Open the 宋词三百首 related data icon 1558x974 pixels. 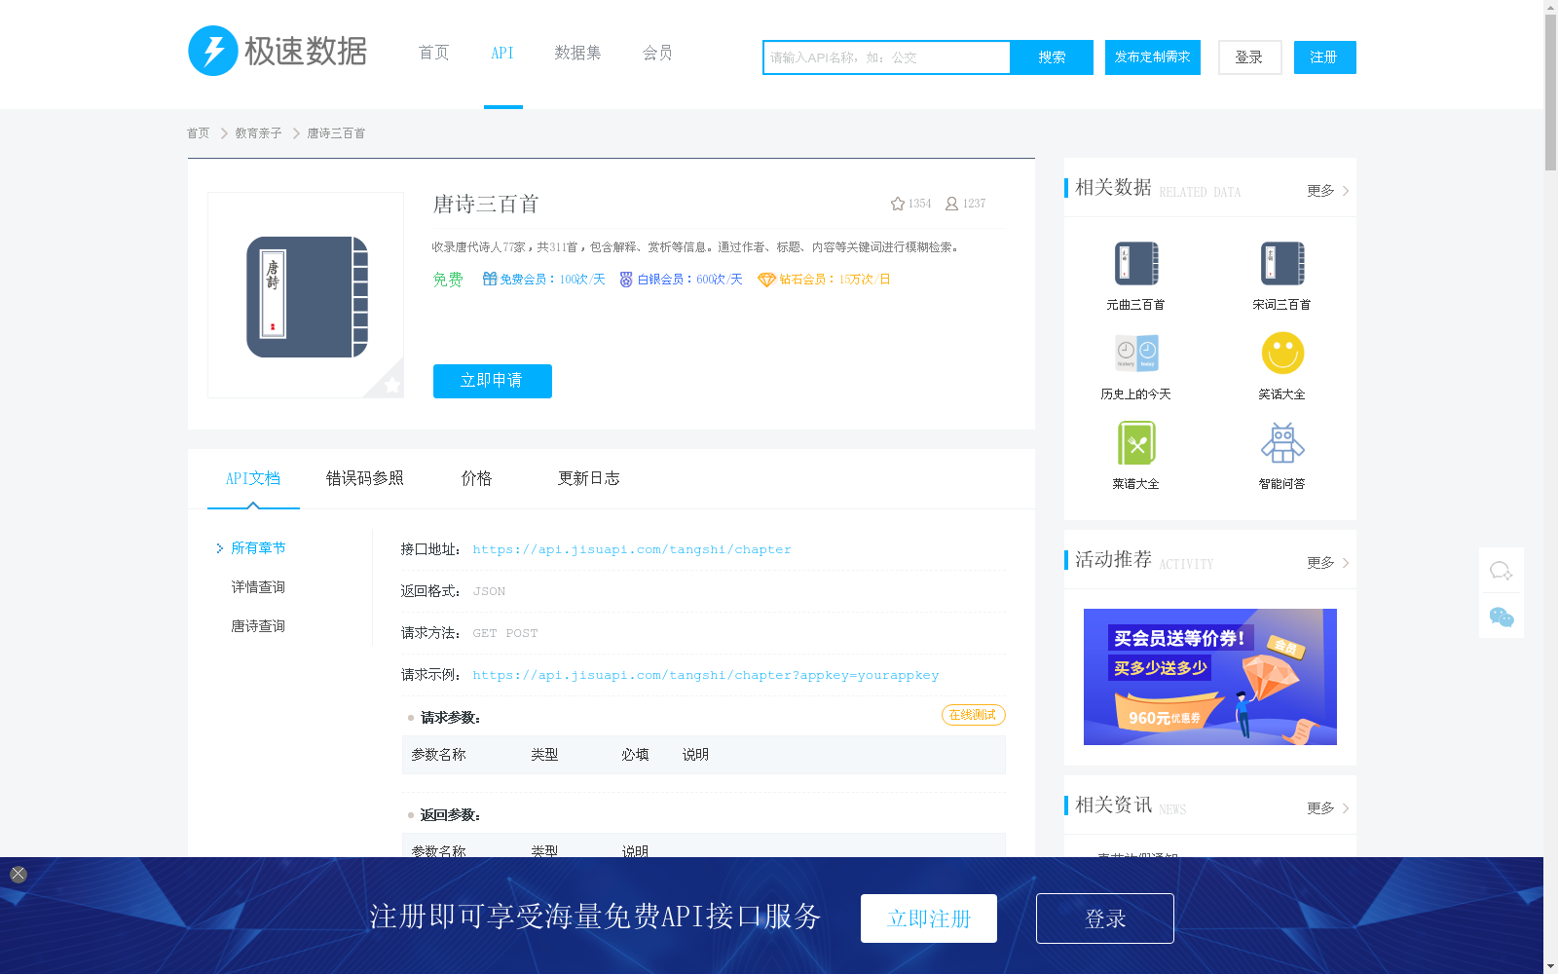pyautogui.click(x=1282, y=263)
